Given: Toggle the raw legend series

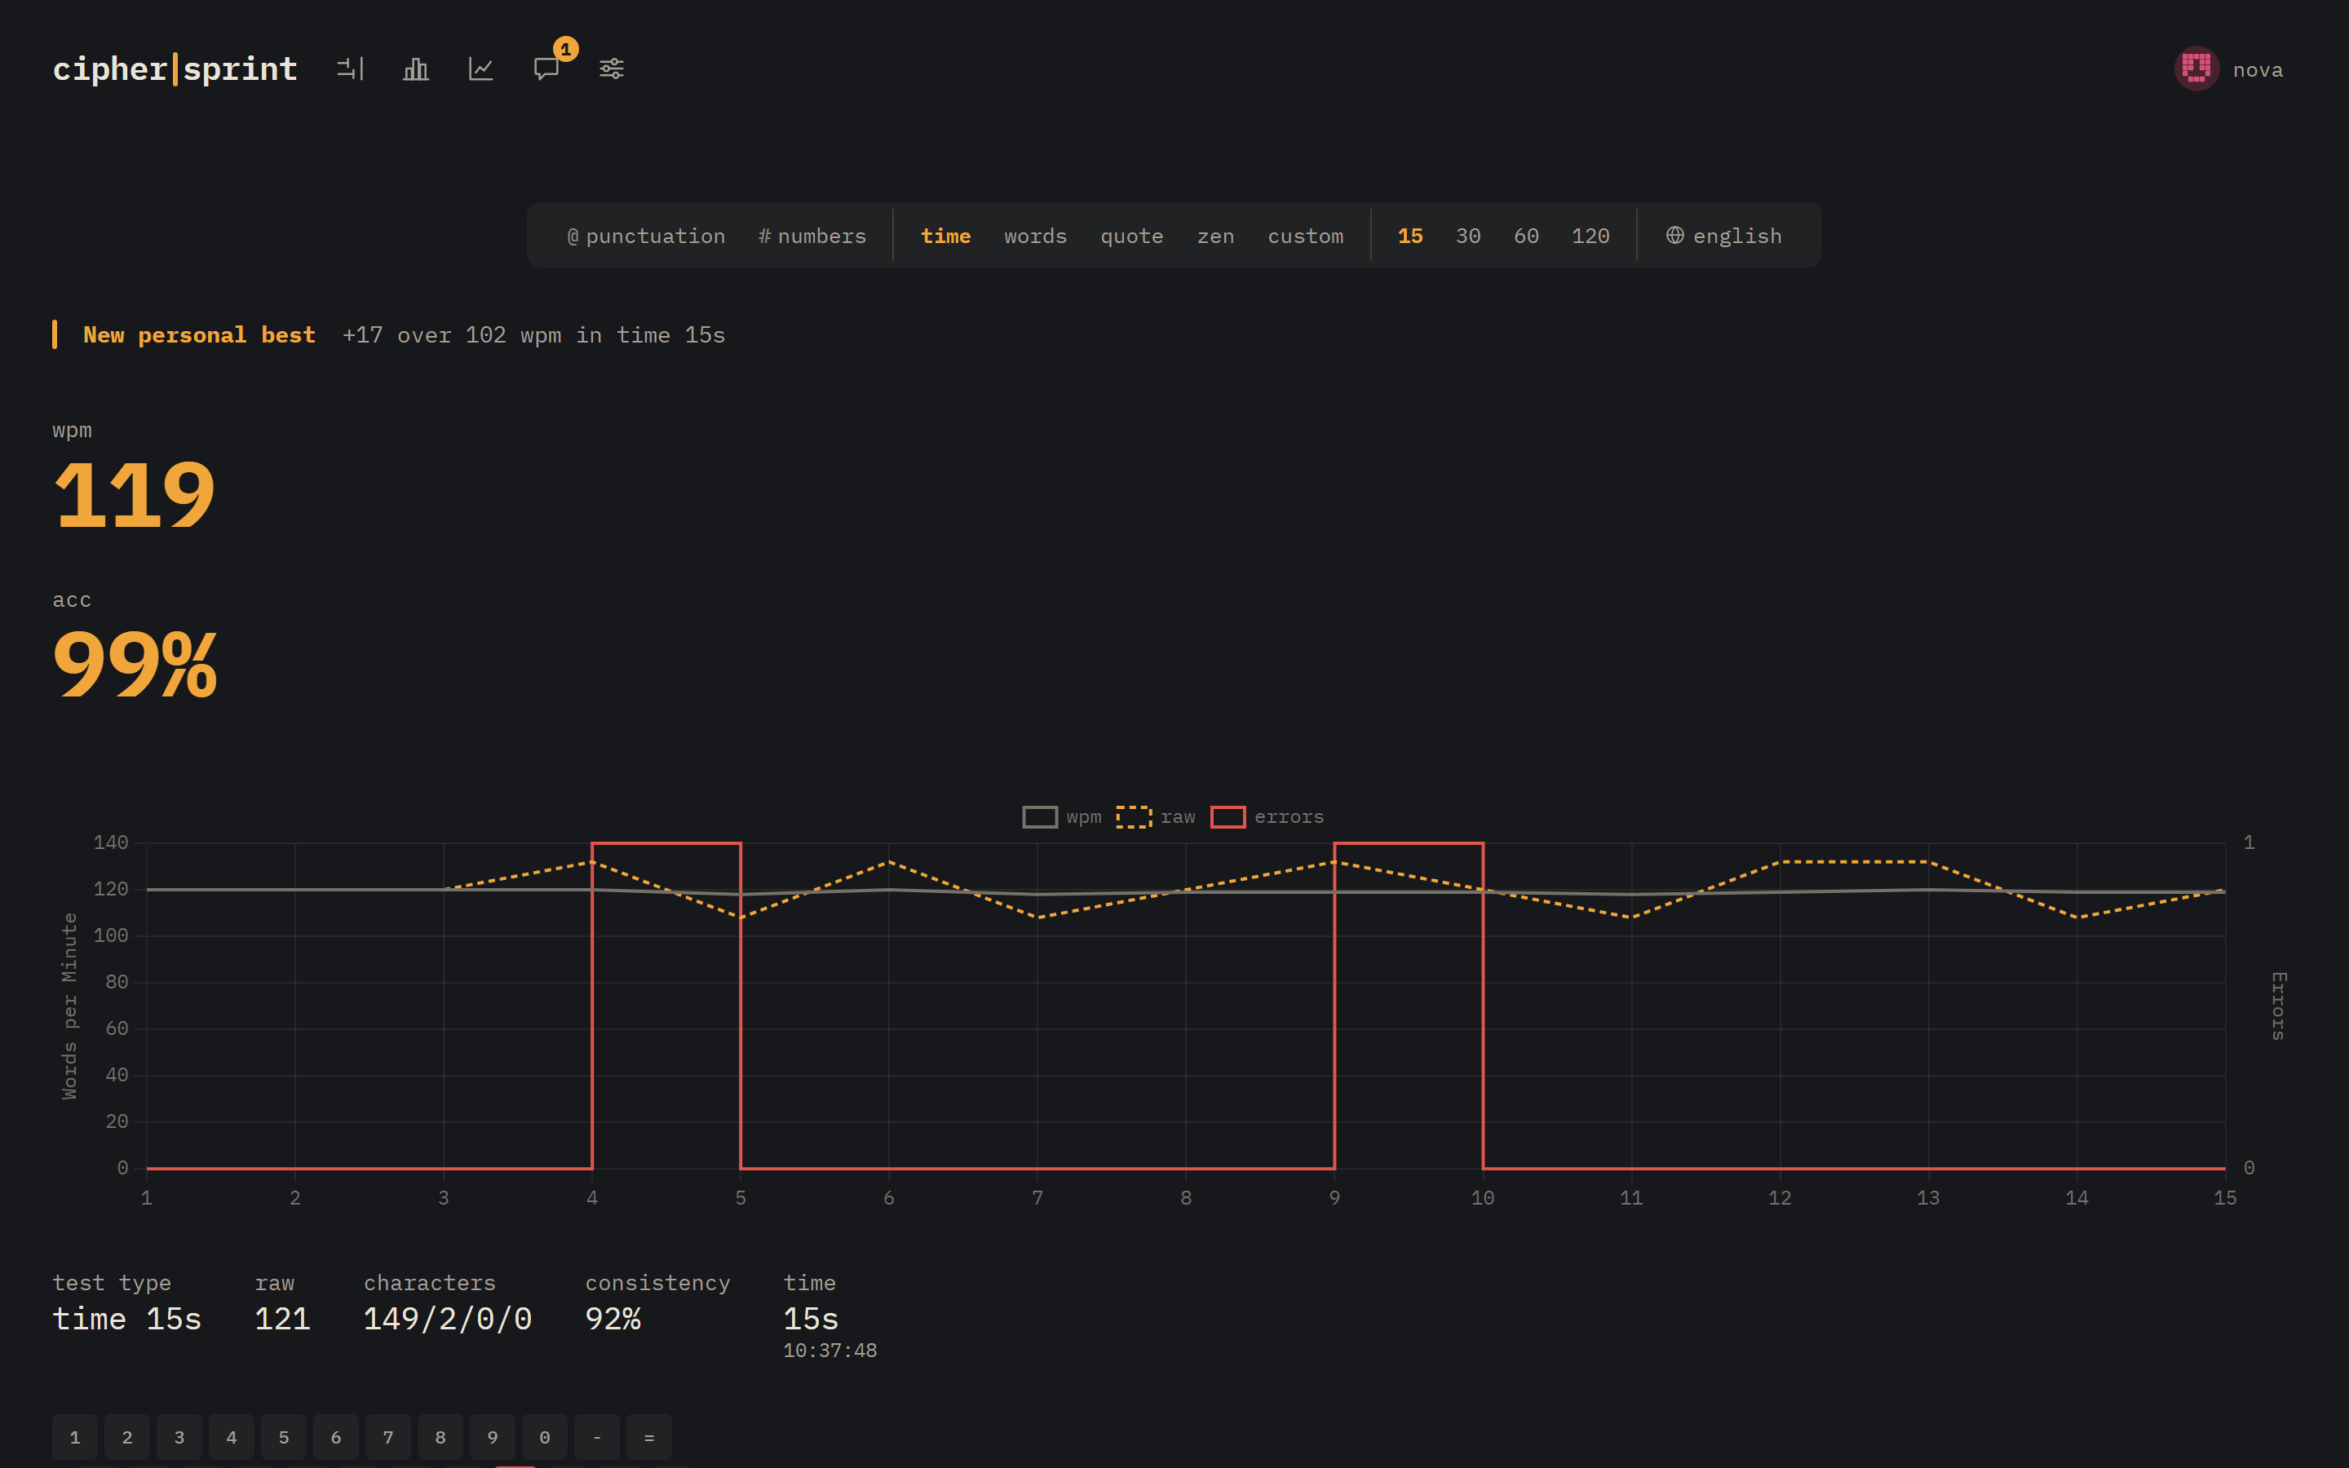Looking at the screenshot, I should [1156, 817].
